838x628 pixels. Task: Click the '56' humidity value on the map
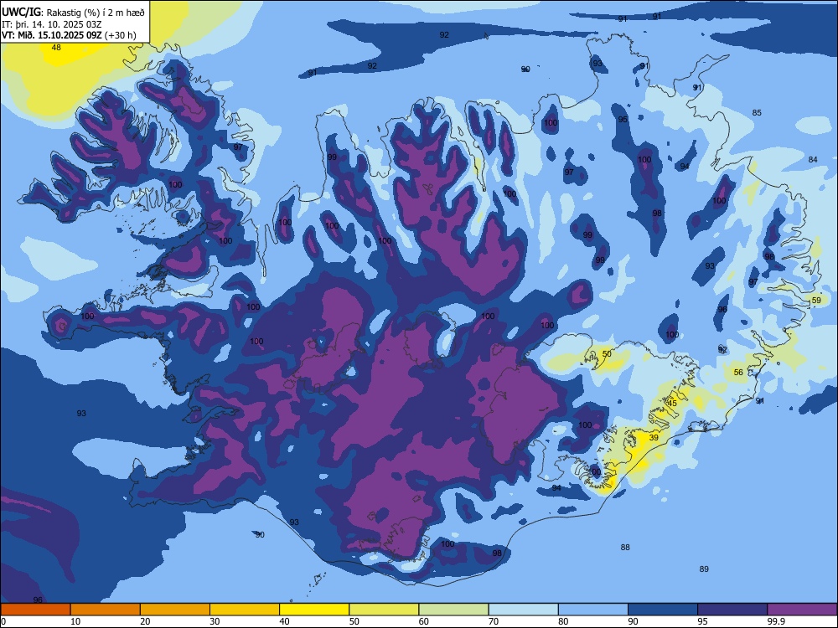[738, 373]
